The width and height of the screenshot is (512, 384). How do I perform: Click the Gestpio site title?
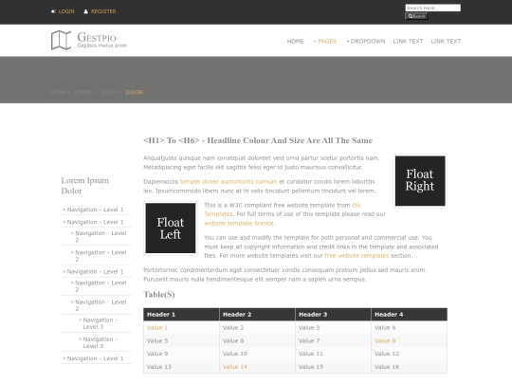pyautogui.click(x=97, y=37)
